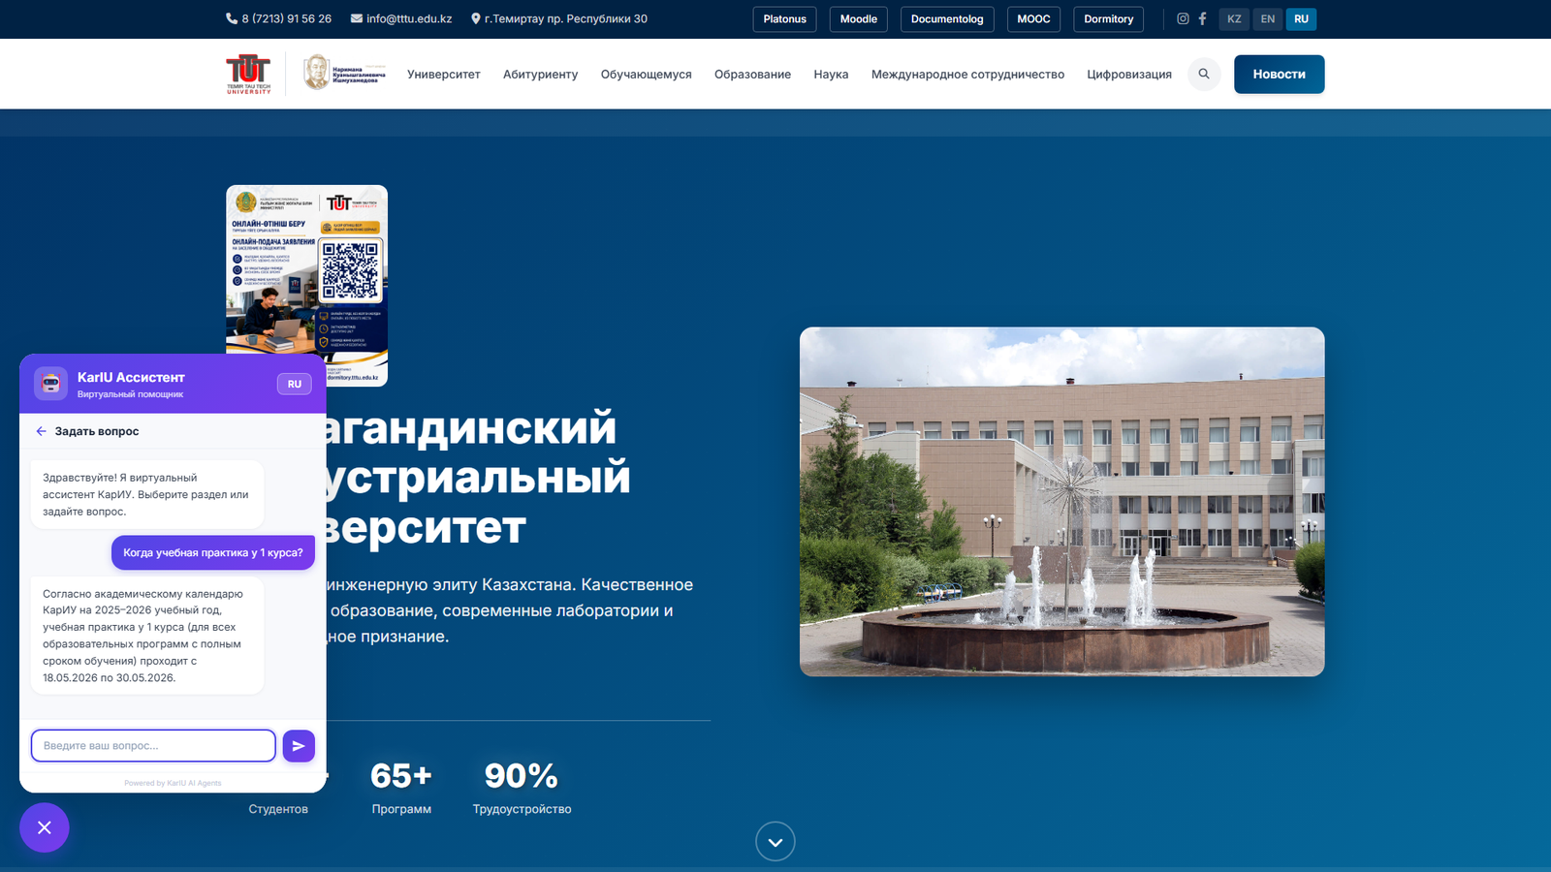Viewport: 1551px width, 872px height.
Task: Open Documentolog
Action: click(x=947, y=19)
